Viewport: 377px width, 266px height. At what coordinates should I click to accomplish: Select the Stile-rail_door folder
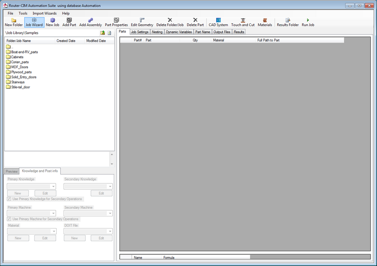coord(18,87)
